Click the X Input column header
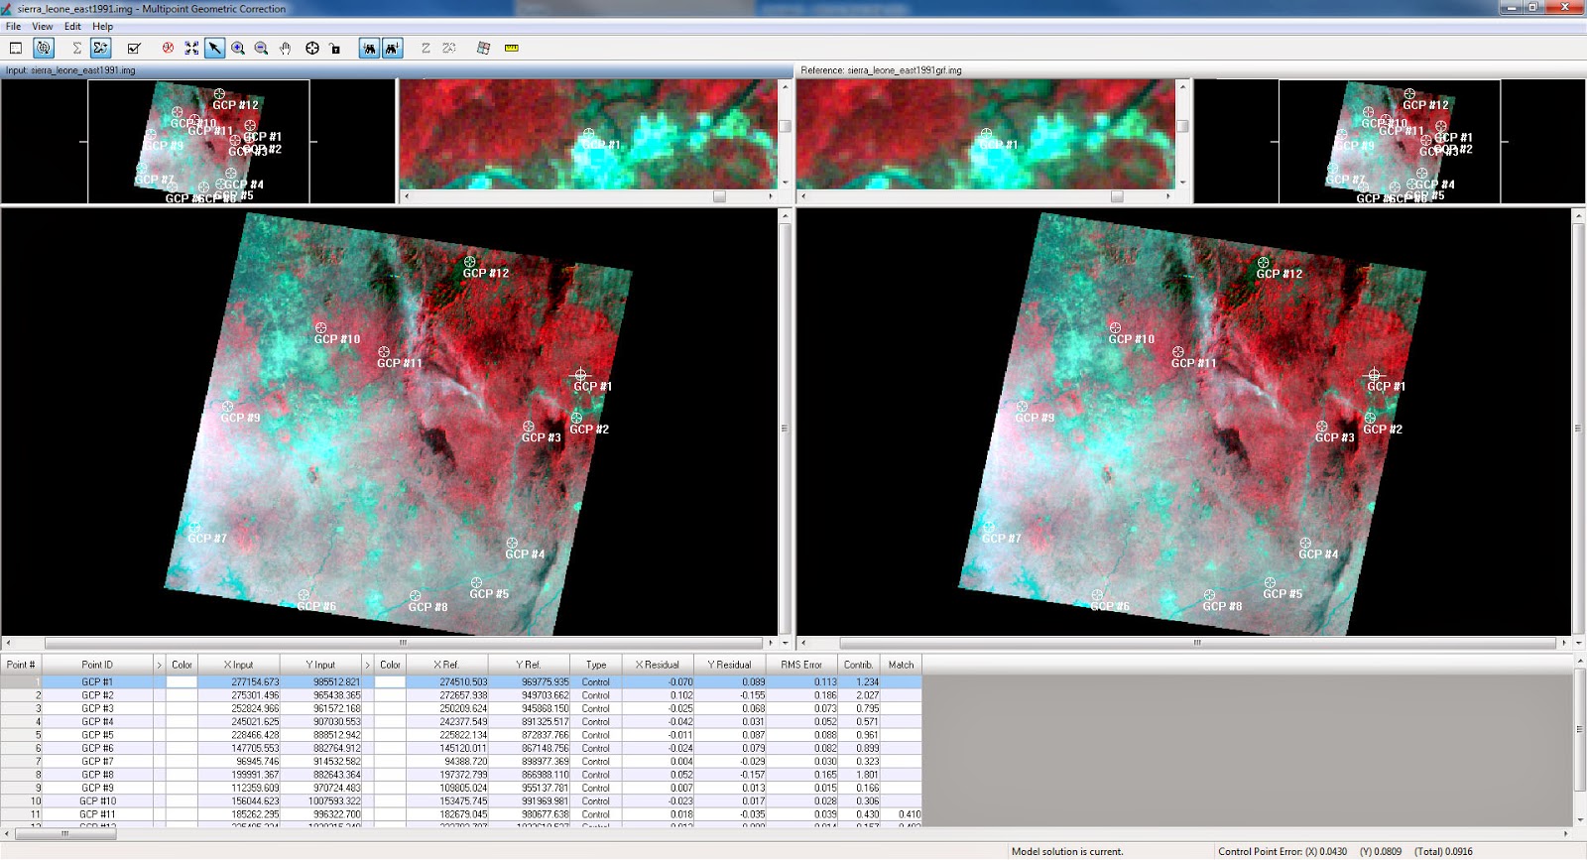1587x860 pixels. [x=238, y=665]
